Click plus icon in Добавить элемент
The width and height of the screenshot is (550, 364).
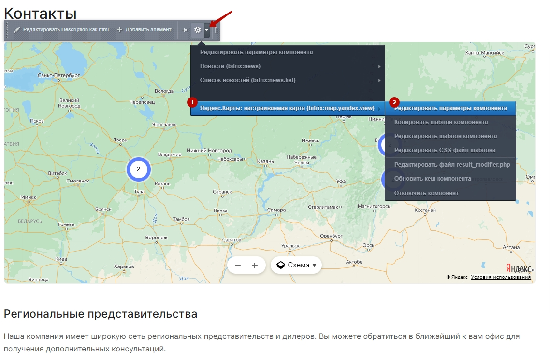[119, 30]
